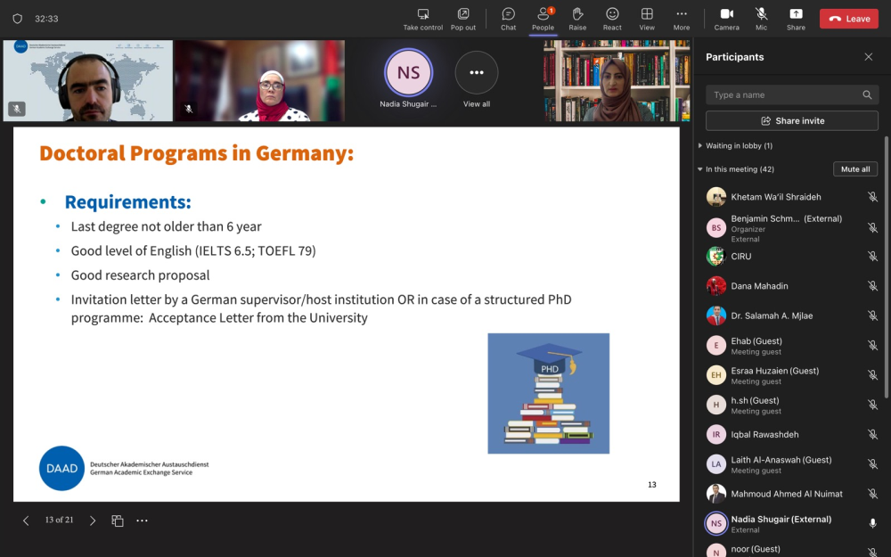Open the View layout options
This screenshot has height=557, width=891.
(647, 18)
